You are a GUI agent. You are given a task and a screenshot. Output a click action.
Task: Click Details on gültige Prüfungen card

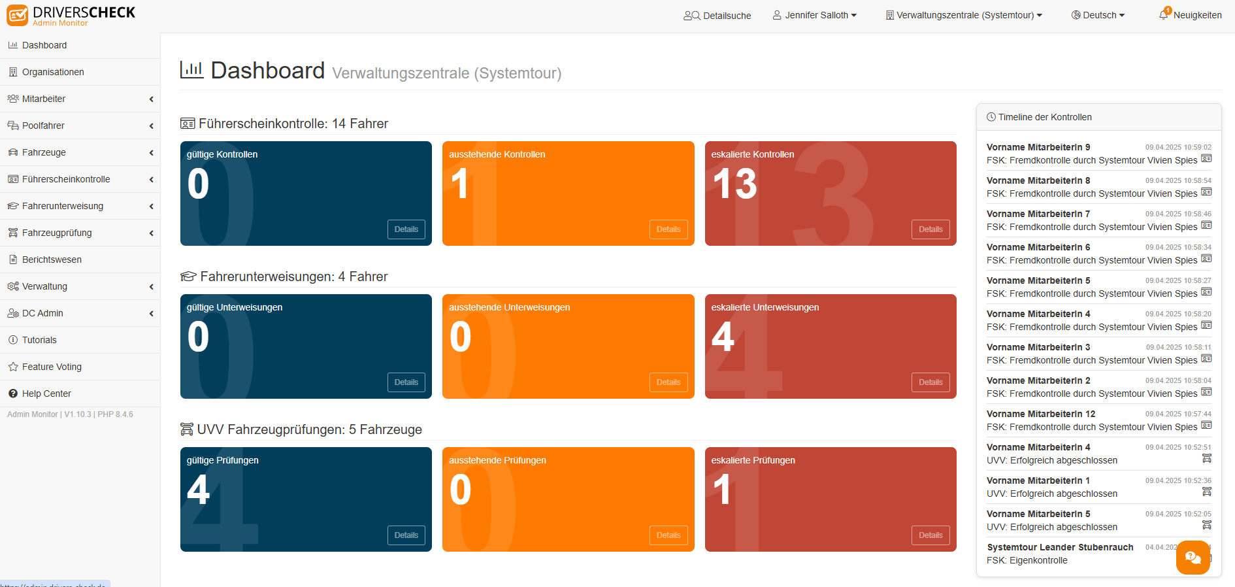pyautogui.click(x=406, y=535)
